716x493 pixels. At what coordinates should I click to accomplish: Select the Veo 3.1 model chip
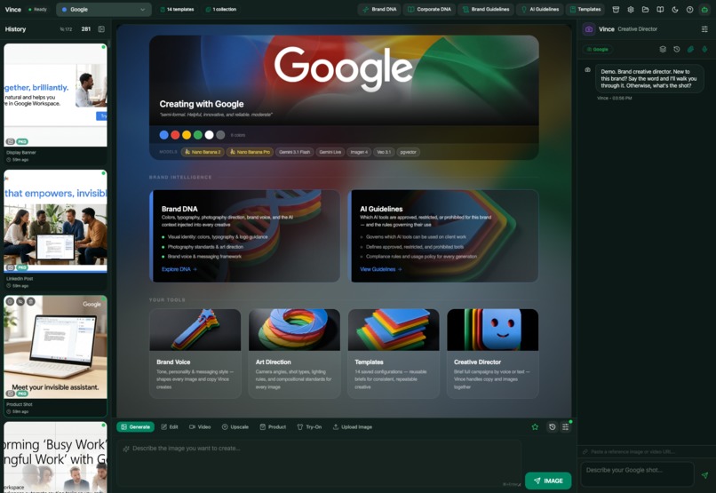tap(384, 152)
